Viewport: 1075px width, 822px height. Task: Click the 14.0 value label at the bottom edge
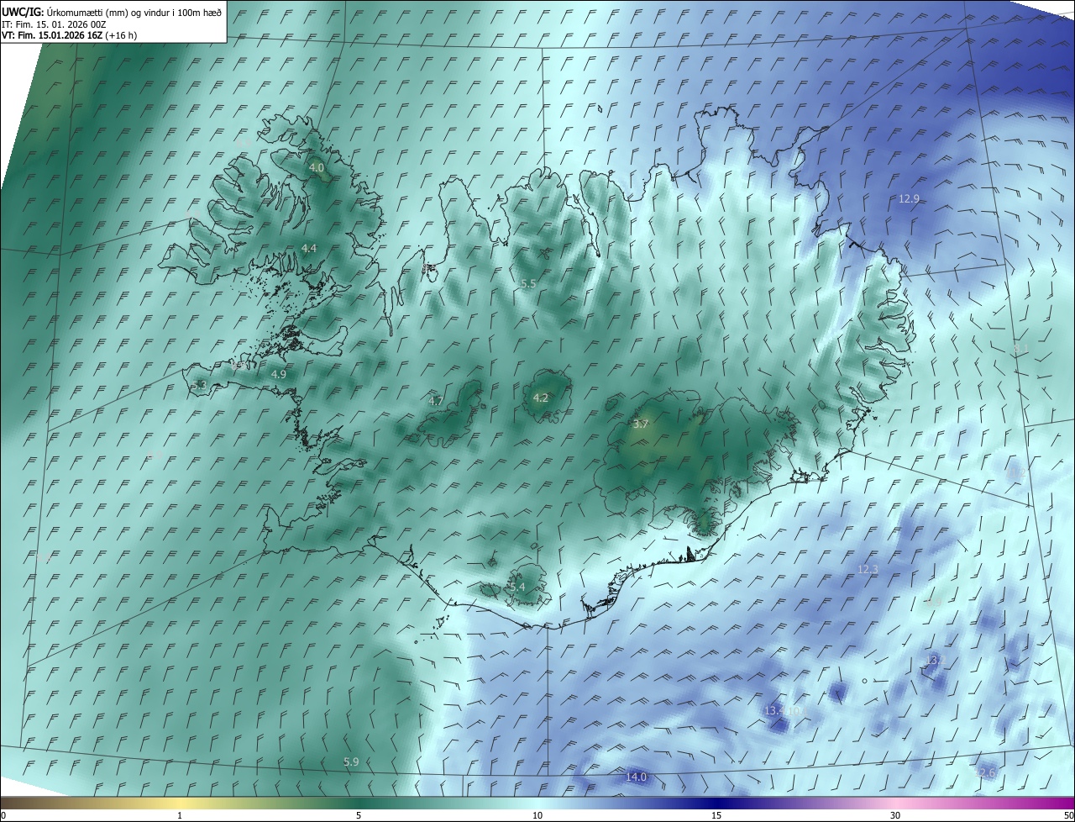(637, 777)
